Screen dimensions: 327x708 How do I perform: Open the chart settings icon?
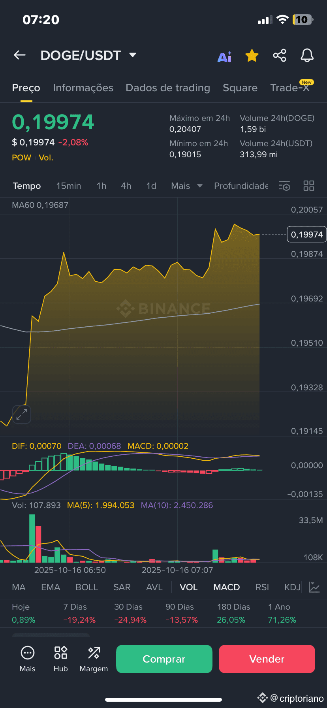284,186
